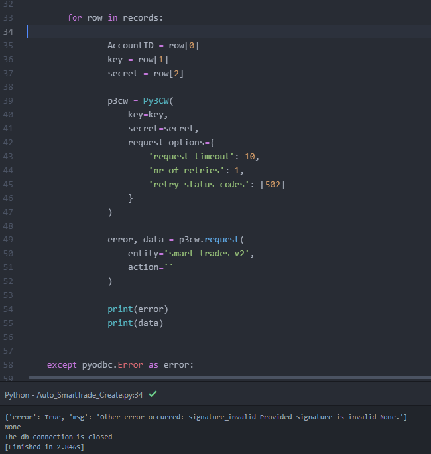Click 'Py3CW' class name on line 39
This screenshot has height=454, width=431.
point(156,101)
